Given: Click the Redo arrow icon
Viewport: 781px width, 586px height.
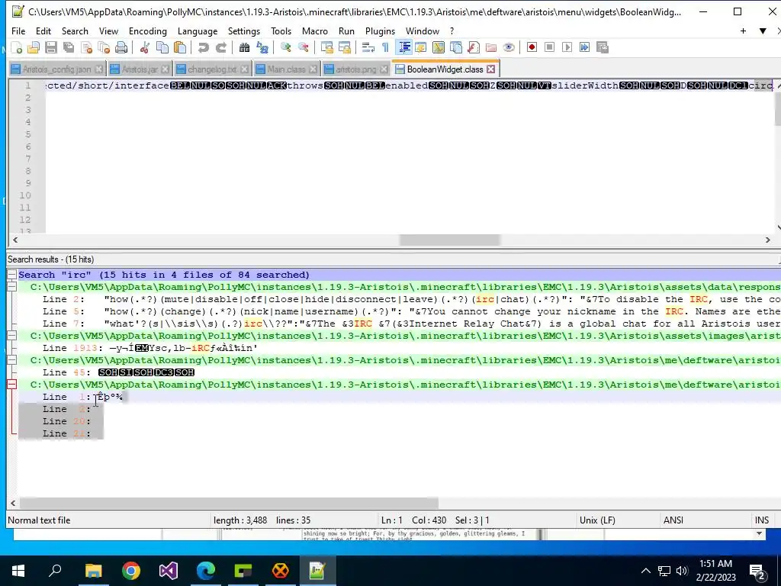Looking at the screenshot, I should coord(220,48).
